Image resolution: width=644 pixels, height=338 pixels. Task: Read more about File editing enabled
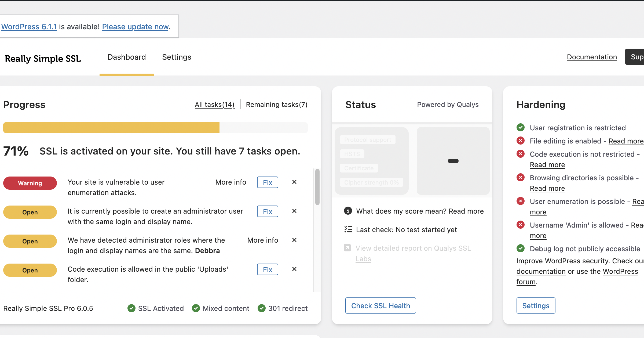(626, 141)
